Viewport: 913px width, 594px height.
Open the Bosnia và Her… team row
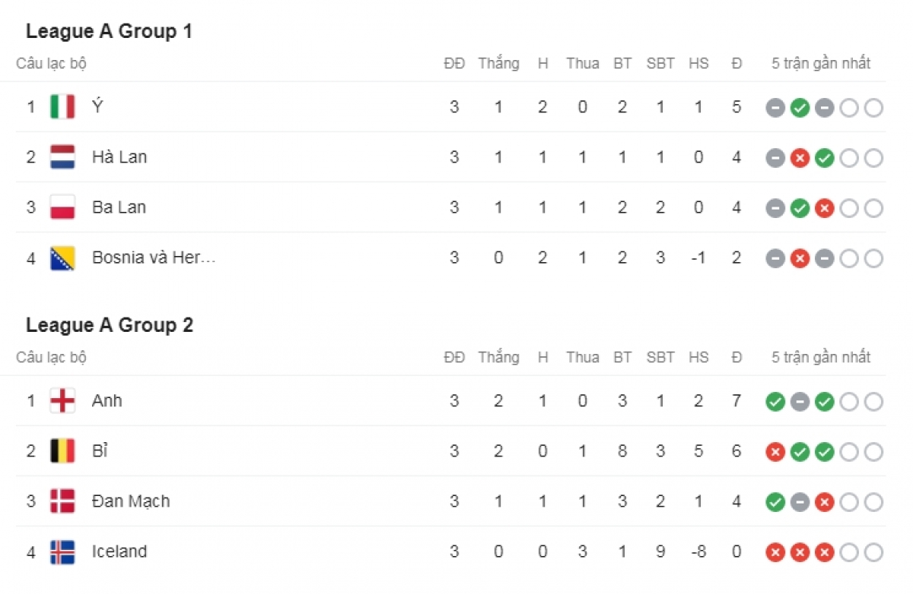coord(450,258)
